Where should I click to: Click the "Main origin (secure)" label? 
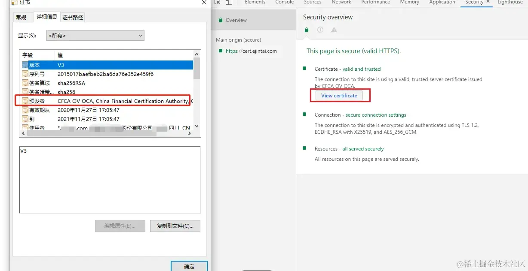click(x=238, y=40)
